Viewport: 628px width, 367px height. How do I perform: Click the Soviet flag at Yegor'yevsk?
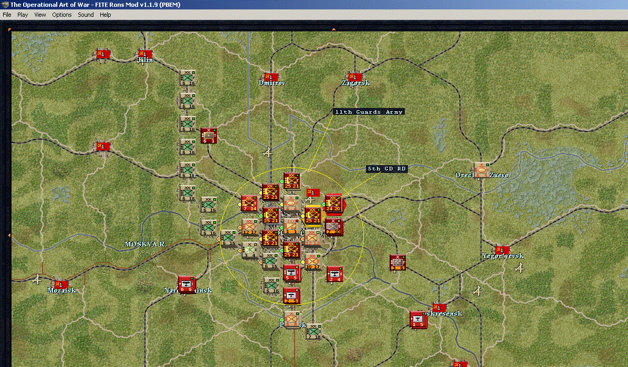click(x=501, y=250)
